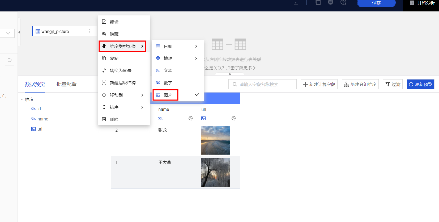439x222 pixels.
Task: Click the refresh icon in left panel
Action: (x=10, y=60)
